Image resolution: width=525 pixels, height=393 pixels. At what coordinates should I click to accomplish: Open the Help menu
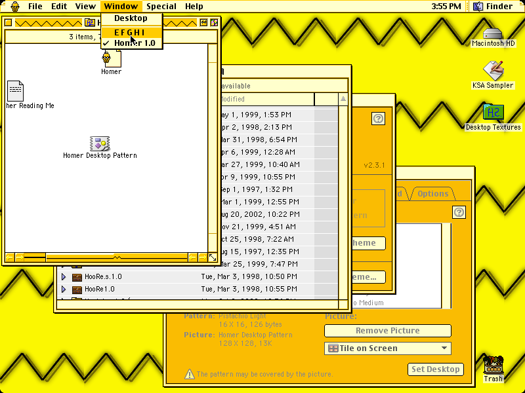(194, 7)
